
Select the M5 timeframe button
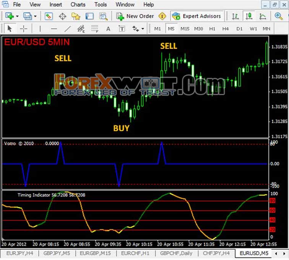pyautogui.click(x=171, y=29)
